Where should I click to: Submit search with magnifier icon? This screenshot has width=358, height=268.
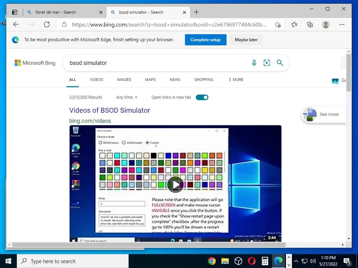tap(280, 63)
